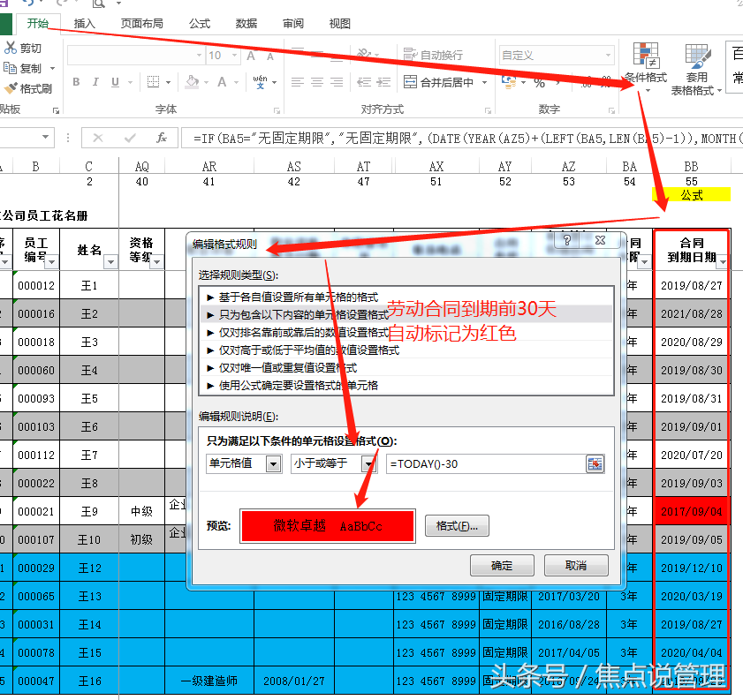743x700 pixels.
Task: Select rule type 仅对高于或低于平均值的数值设置格式
Action: (406, 350)
